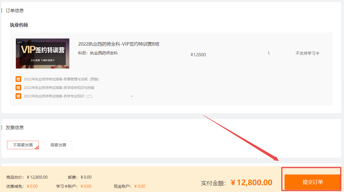This screenshot has height=192, width=344.
Task: Click the 赠 icon beside 药学专业知识（二） gift
Action: (18, 96)
